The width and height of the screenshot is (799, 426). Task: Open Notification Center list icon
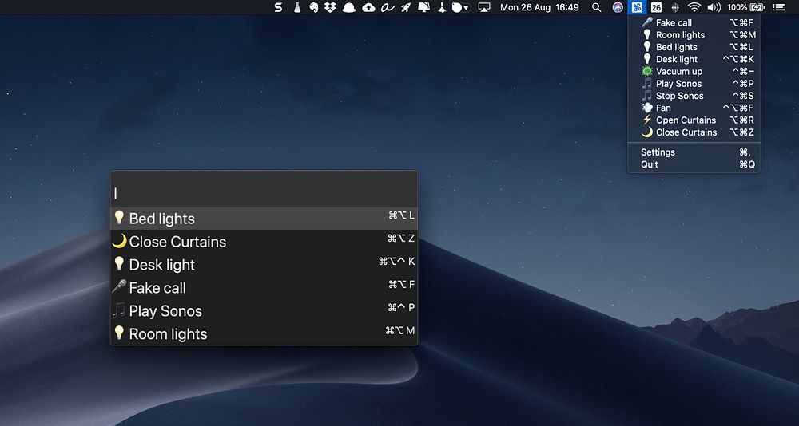(x=778, y=7)
